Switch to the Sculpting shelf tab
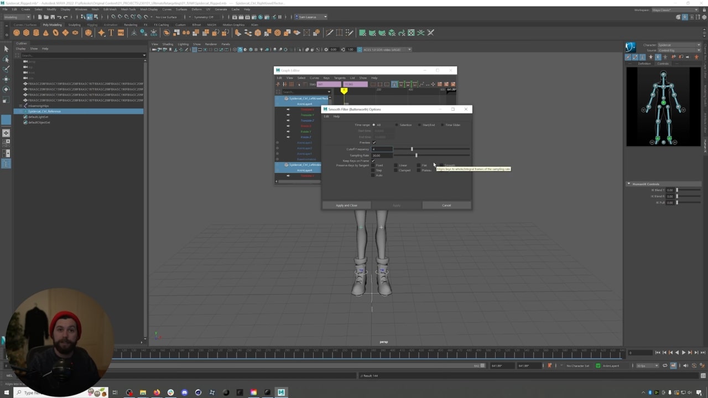The height and width of the screenshot is (398, 708). [74, 25]
